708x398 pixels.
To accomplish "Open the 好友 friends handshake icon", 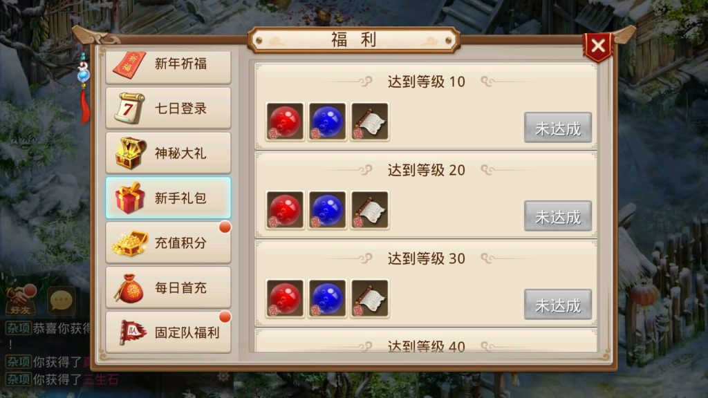I will pyautogui.click(x=21, y=300).
